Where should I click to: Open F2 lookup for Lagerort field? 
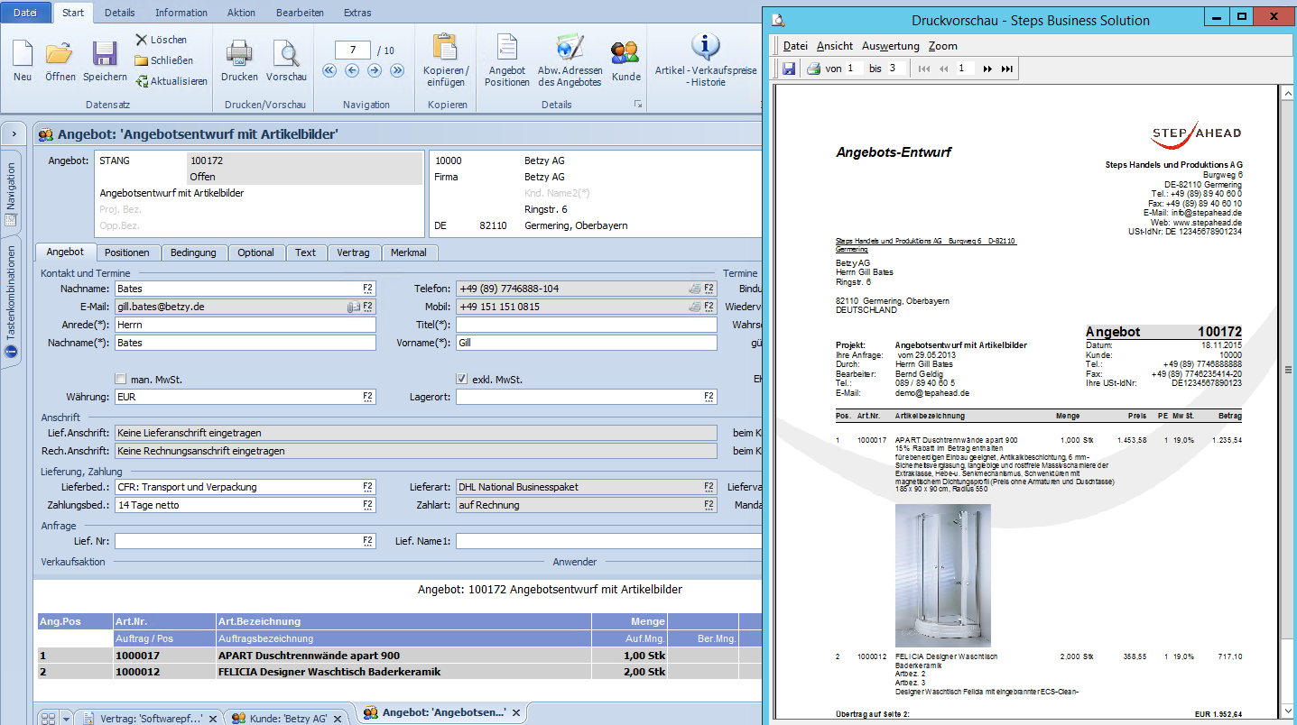pos(709,397)
